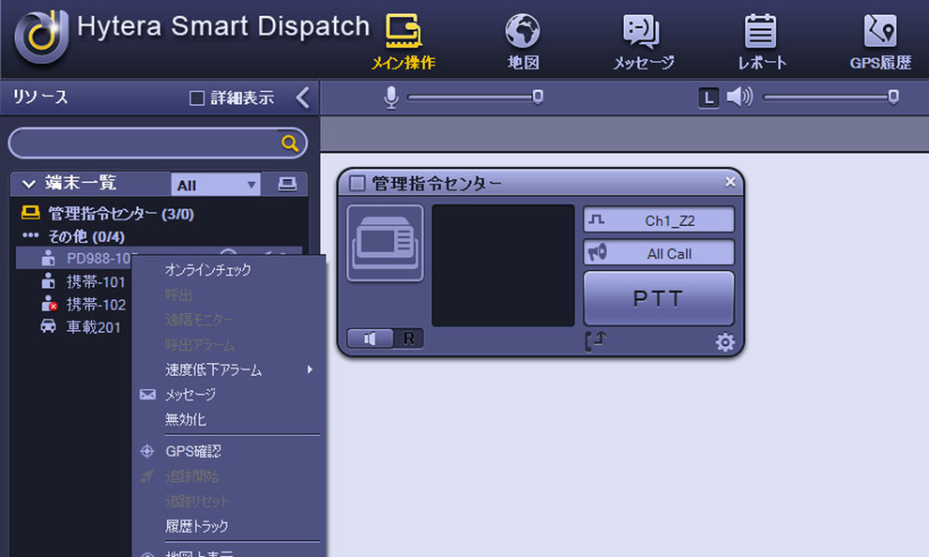
Task: Open card settings via the gear icon
Action: (x=724, y=342)
